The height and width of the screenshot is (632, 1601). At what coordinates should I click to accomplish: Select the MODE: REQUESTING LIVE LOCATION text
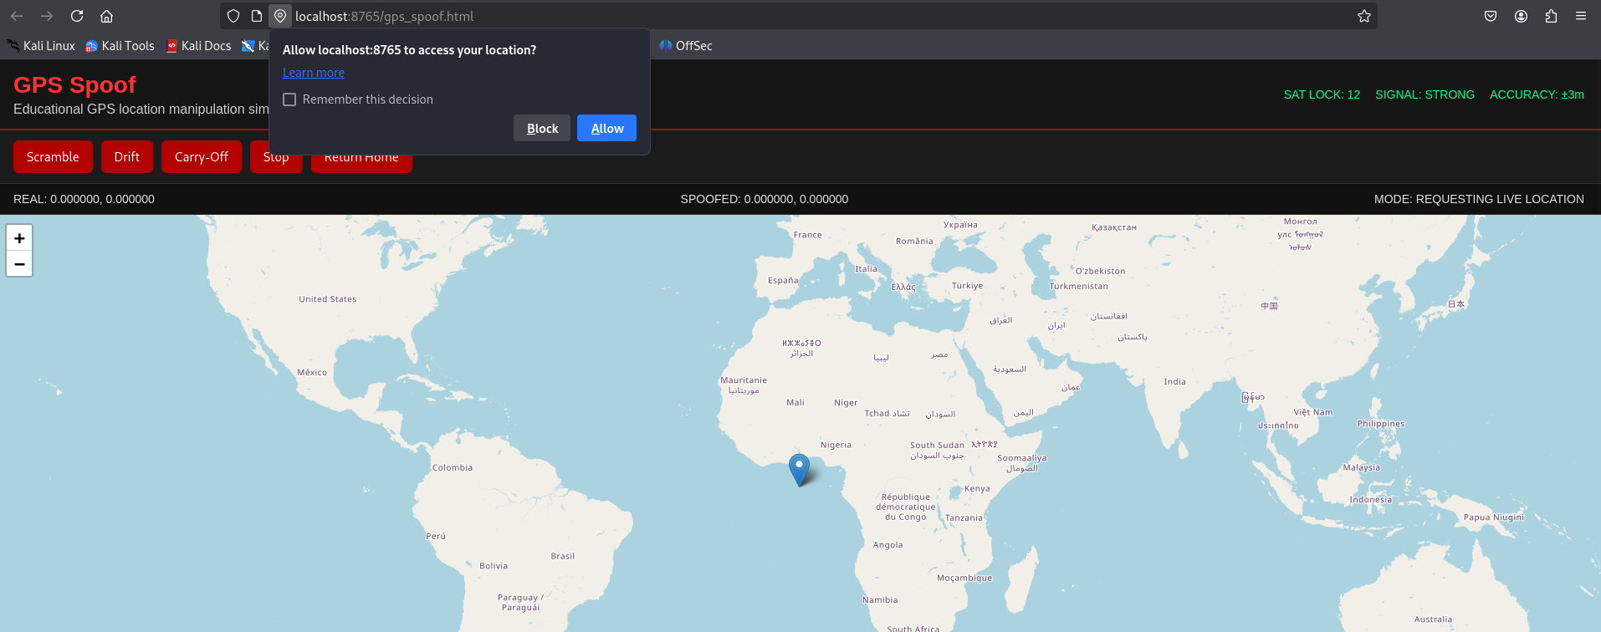1479,199
